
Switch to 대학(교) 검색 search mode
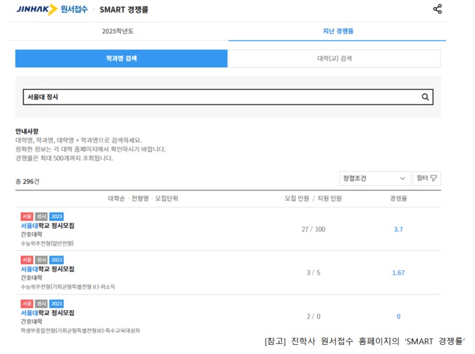334,59
